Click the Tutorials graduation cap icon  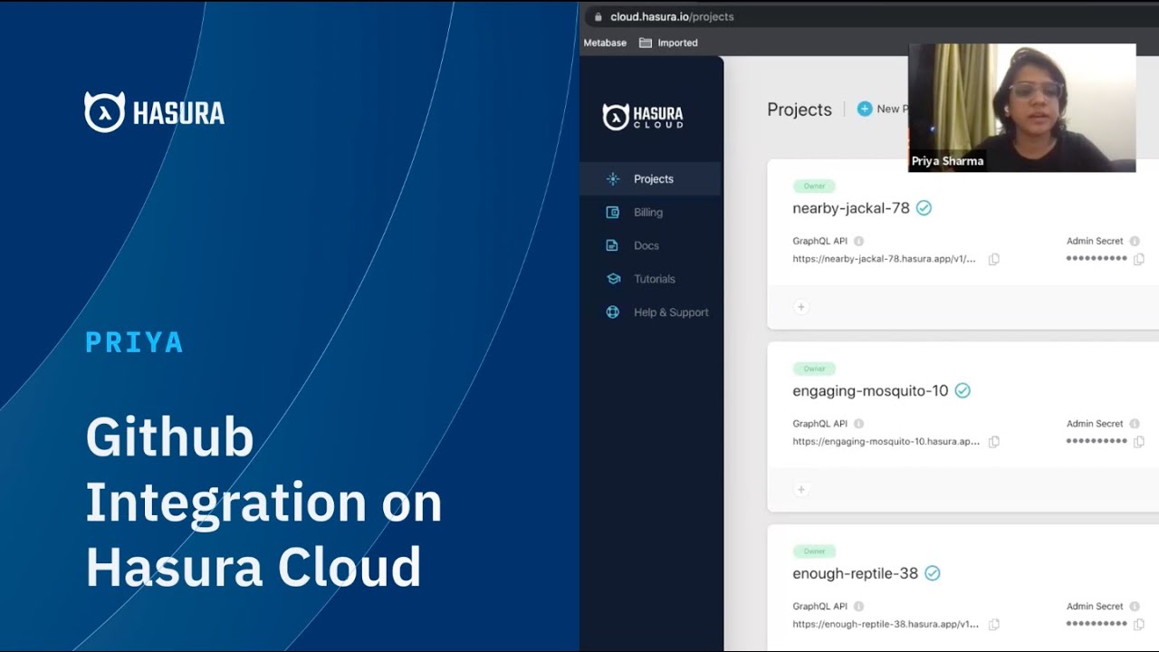coord(613,279)
